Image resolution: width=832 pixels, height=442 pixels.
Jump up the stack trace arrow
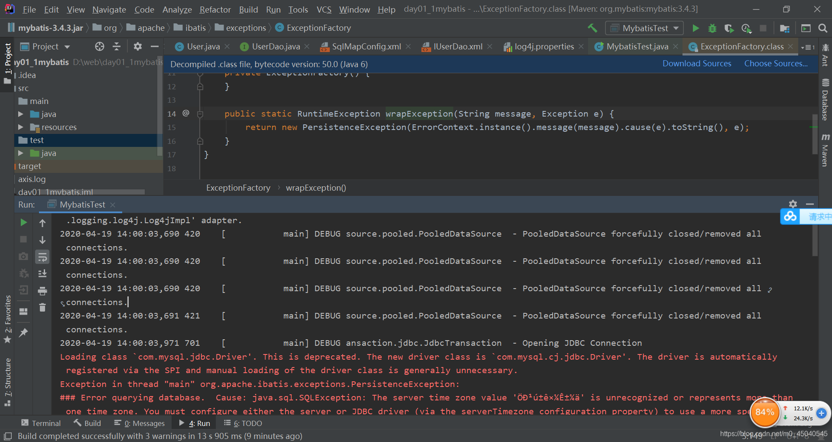tap(42, 223)
